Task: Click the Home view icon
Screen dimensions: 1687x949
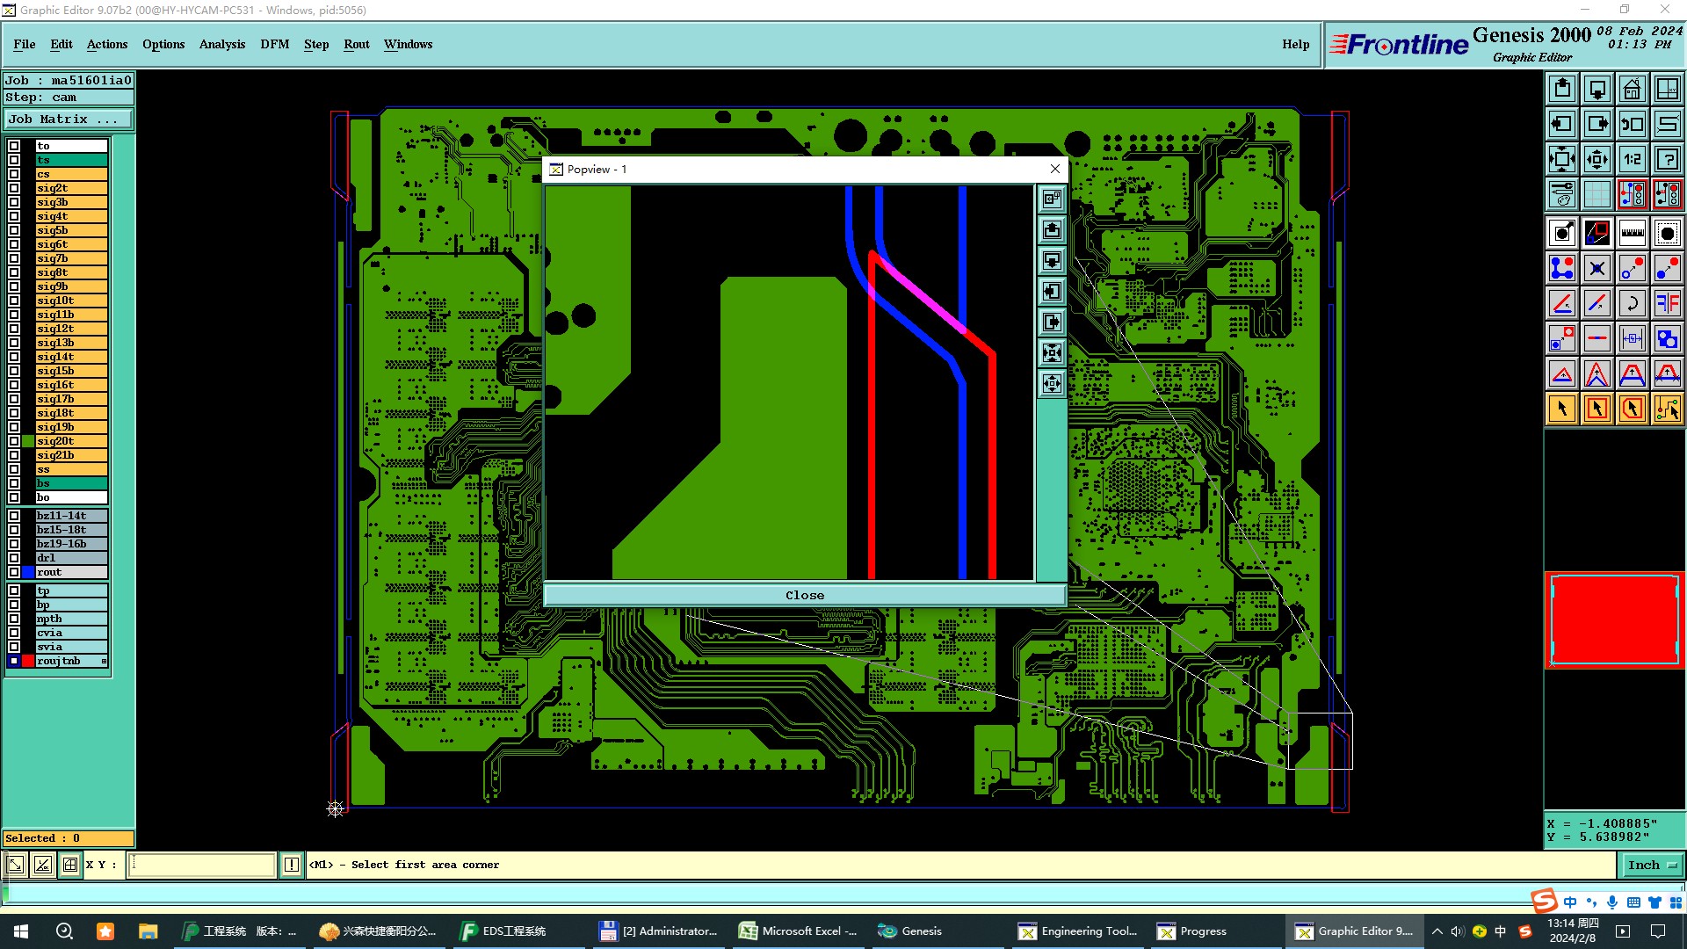Action: pos(1632,89)
